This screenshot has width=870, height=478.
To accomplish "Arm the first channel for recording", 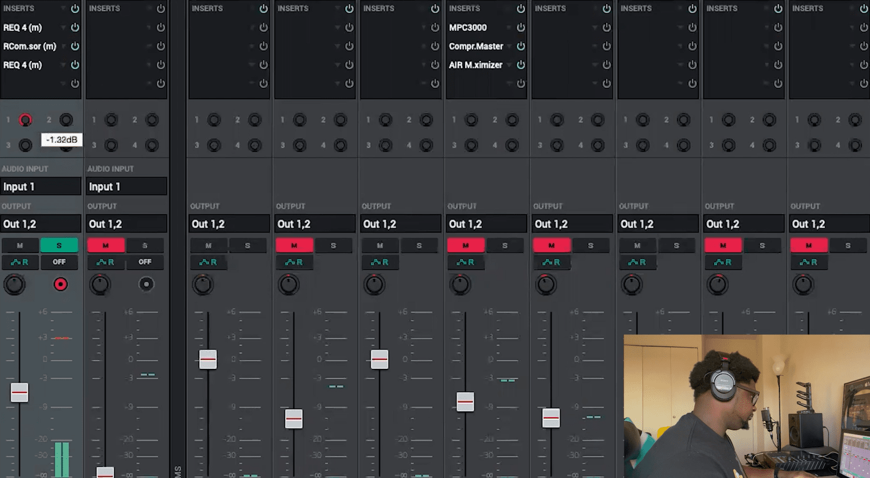I will 60,284.
